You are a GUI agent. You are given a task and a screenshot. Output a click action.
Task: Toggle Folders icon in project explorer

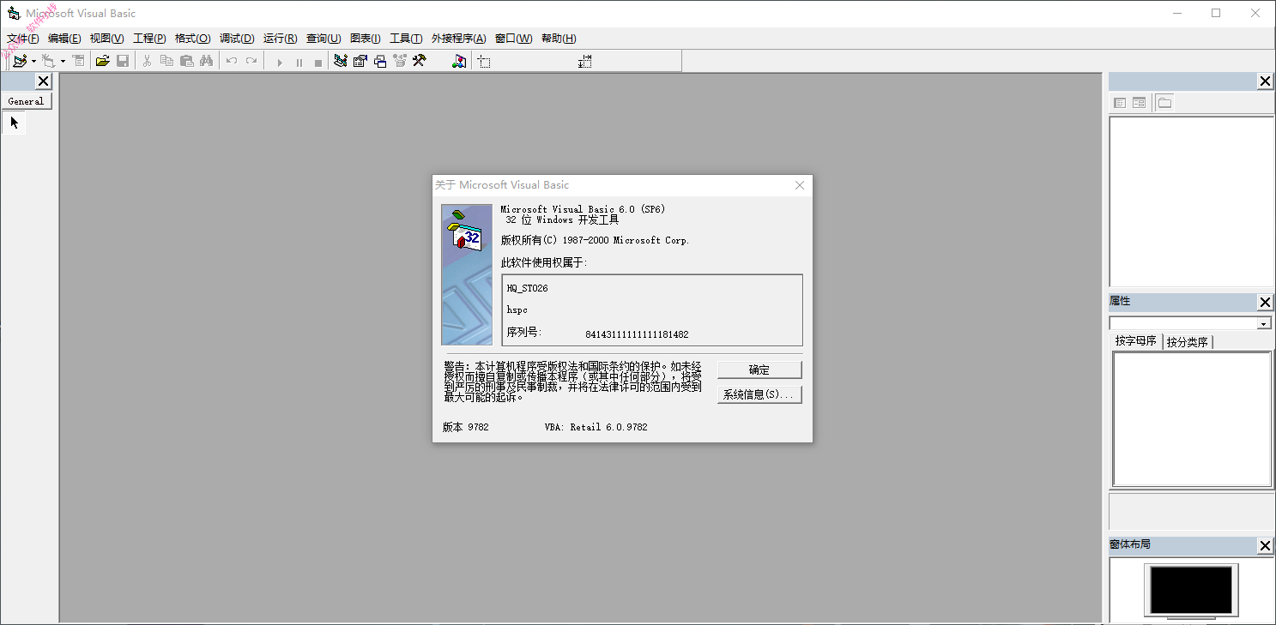point(1164,103)
